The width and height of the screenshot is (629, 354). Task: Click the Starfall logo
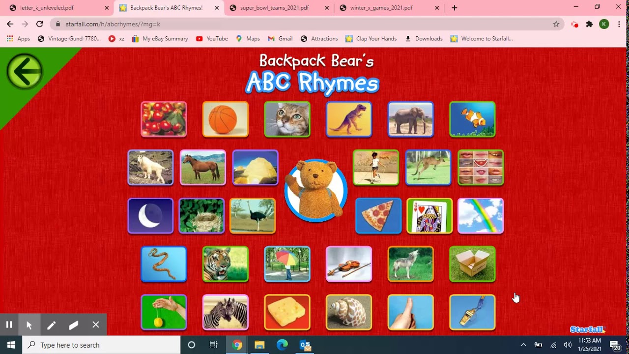(587, 329)
